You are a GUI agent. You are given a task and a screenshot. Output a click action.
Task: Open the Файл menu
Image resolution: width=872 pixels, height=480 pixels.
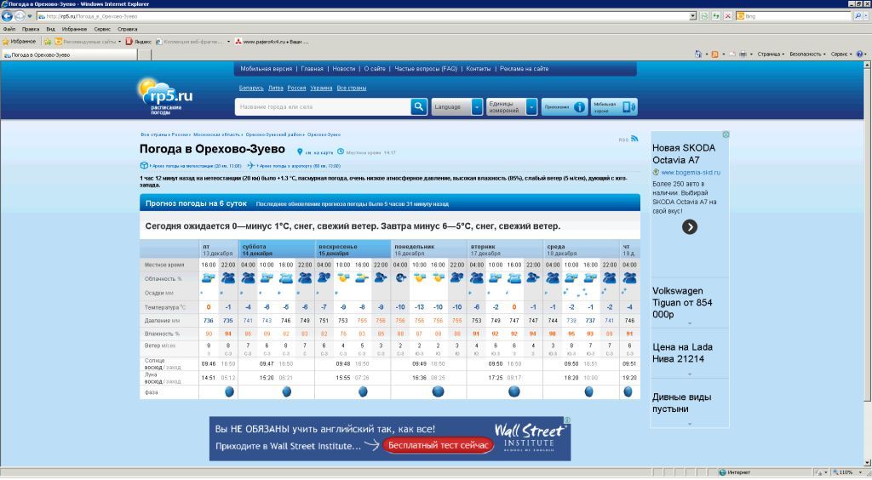9,29
